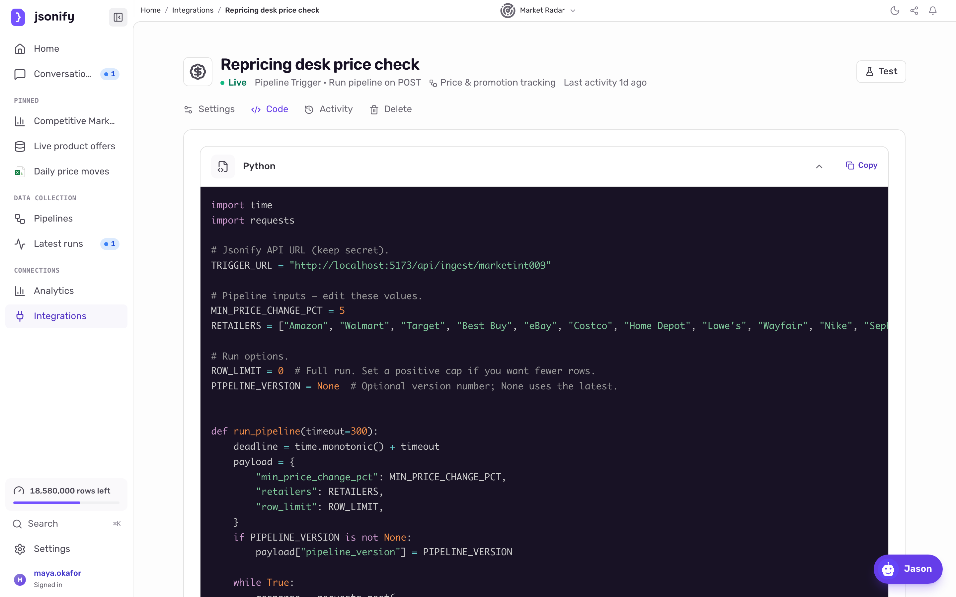Copy the Python code
Viewport: 956px width, 597px height.
pyautogui.click(x=862, y=166)
